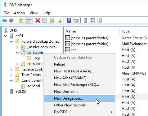Click the New Server toolbar icon

coord(86,20)
